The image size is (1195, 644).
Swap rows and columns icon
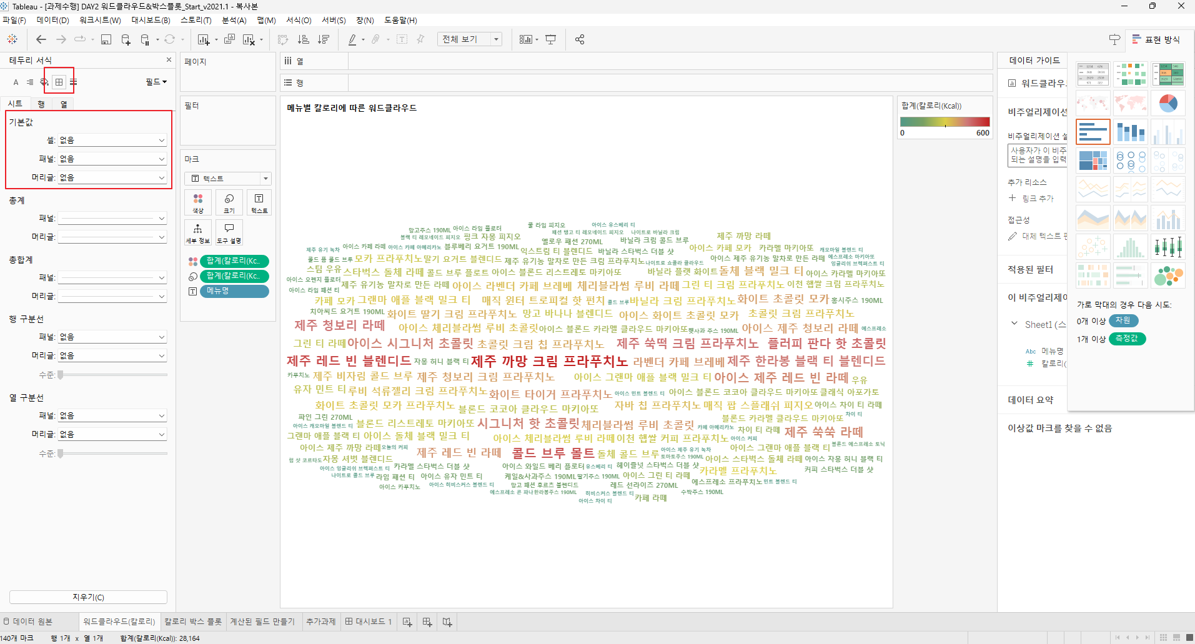pos(283,39)
